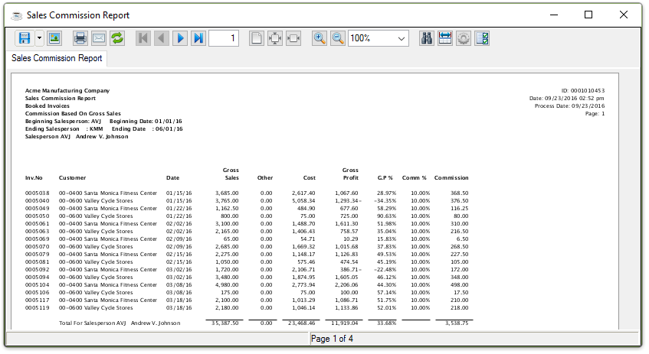649x354 pixels.
Task: Refresh the report with green arrows
Action: coord(117,38)
